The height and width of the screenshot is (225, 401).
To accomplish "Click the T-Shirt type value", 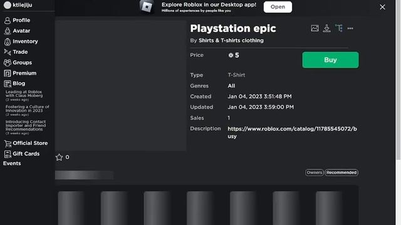I will click(236, 75).
